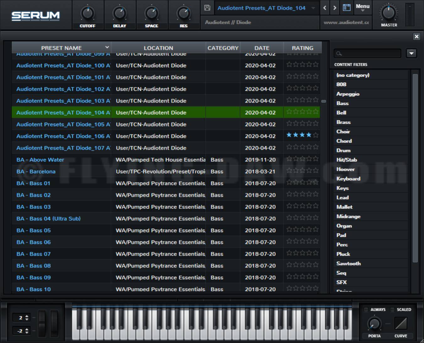Go to previous preset with left arrow
The image size is (424, 343).
click(325, 8)
